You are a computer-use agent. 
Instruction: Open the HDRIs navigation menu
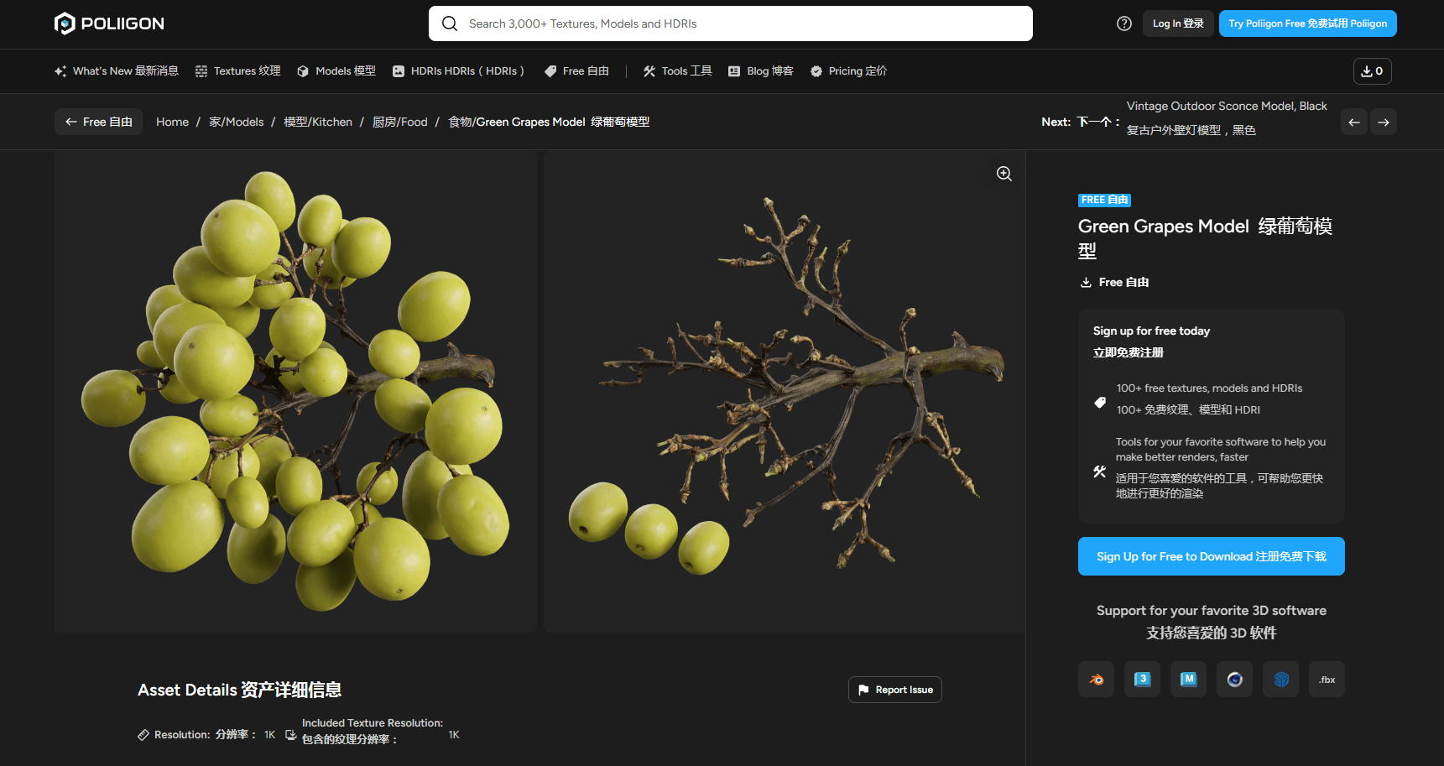pos(458,71)
